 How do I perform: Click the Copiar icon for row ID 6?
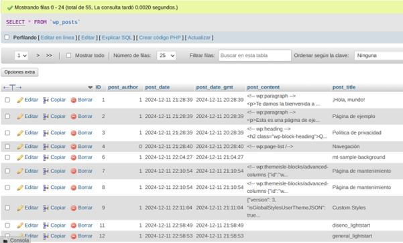point(46,157)
